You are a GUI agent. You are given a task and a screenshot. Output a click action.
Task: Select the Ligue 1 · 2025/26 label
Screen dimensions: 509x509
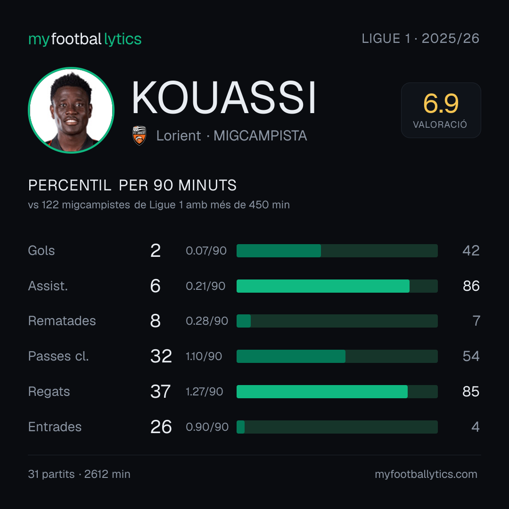[420, 39]
